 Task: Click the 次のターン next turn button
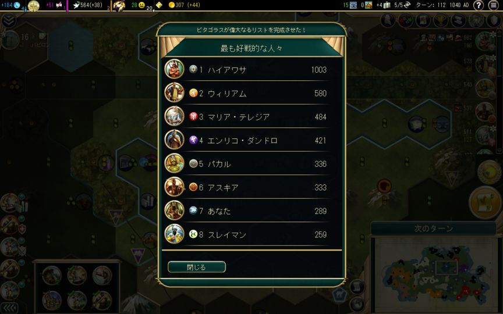(433, 229)
